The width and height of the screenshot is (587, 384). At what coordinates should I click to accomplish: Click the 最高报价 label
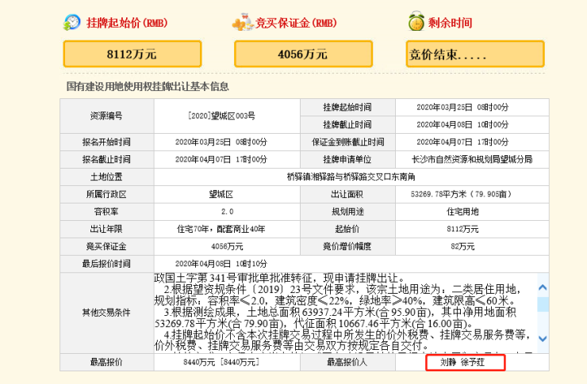tap(107, 362)
